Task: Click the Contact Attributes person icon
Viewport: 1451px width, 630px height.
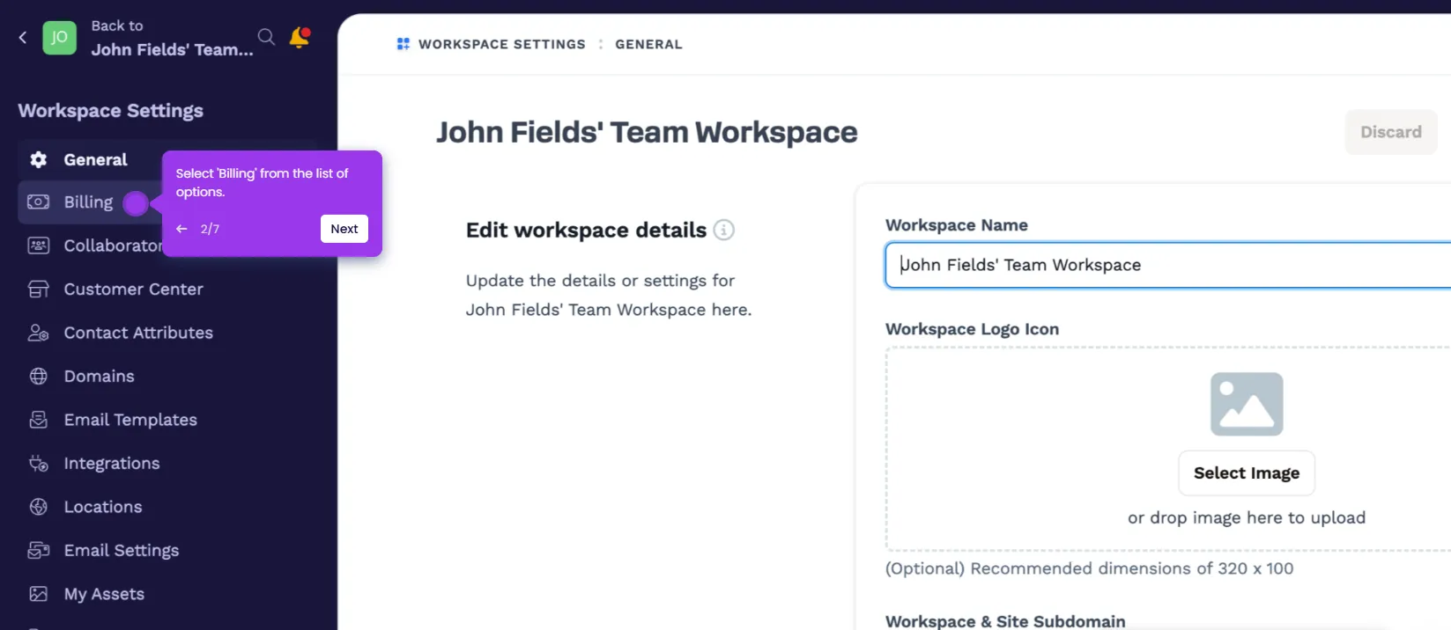Action: (x=39, y=333)
